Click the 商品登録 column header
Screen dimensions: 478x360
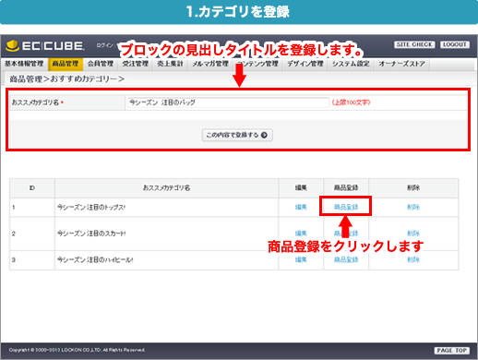pyautogui.click(x=346, y=187)
